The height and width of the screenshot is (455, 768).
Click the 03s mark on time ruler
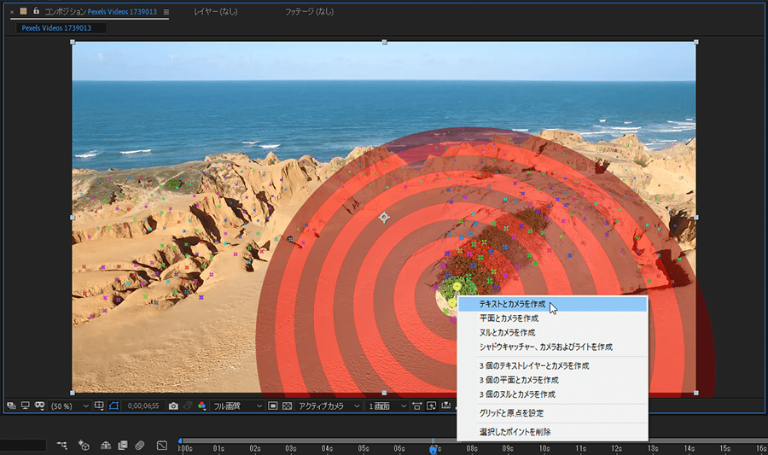click(290, 448)
